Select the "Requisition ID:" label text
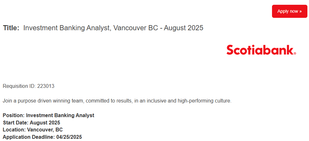The width and height of the screenshot is (309, 141). tap(19, 86)
